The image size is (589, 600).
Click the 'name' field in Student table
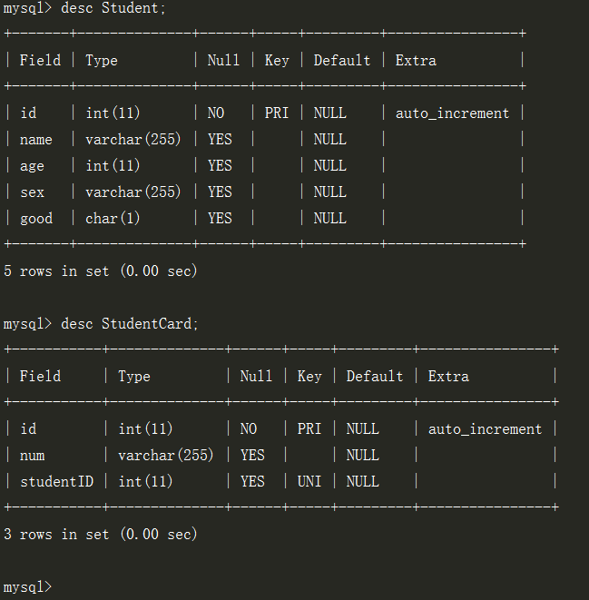[x=36, y=140]
